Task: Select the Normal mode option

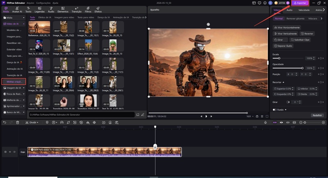Action: 279,18
